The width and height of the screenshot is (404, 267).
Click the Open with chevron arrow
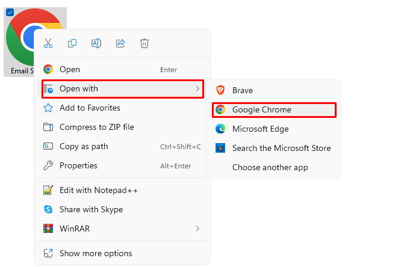click(x=197, y=88)
